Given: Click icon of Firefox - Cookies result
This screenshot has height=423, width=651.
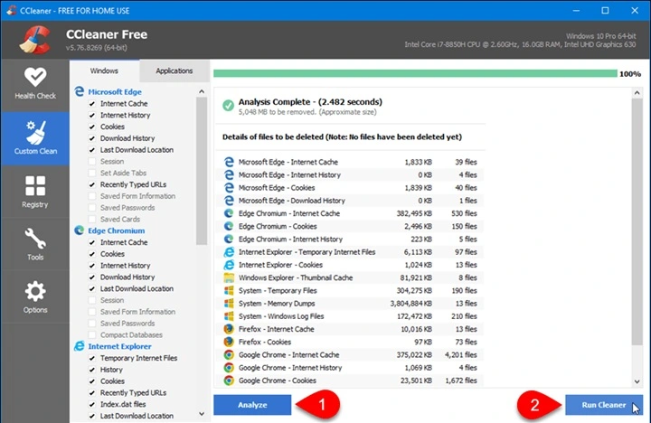Looking at the screenshot, I should 229,342.
